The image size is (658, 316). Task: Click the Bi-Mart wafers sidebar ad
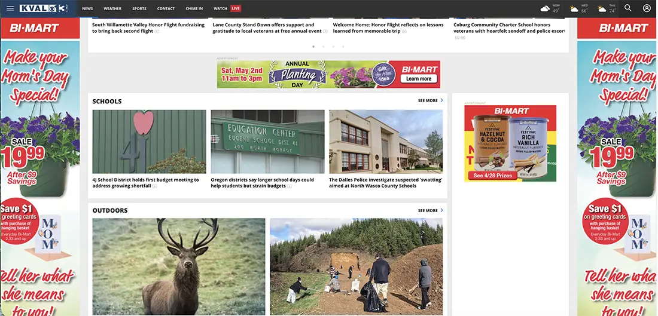(x=510, y=143)
